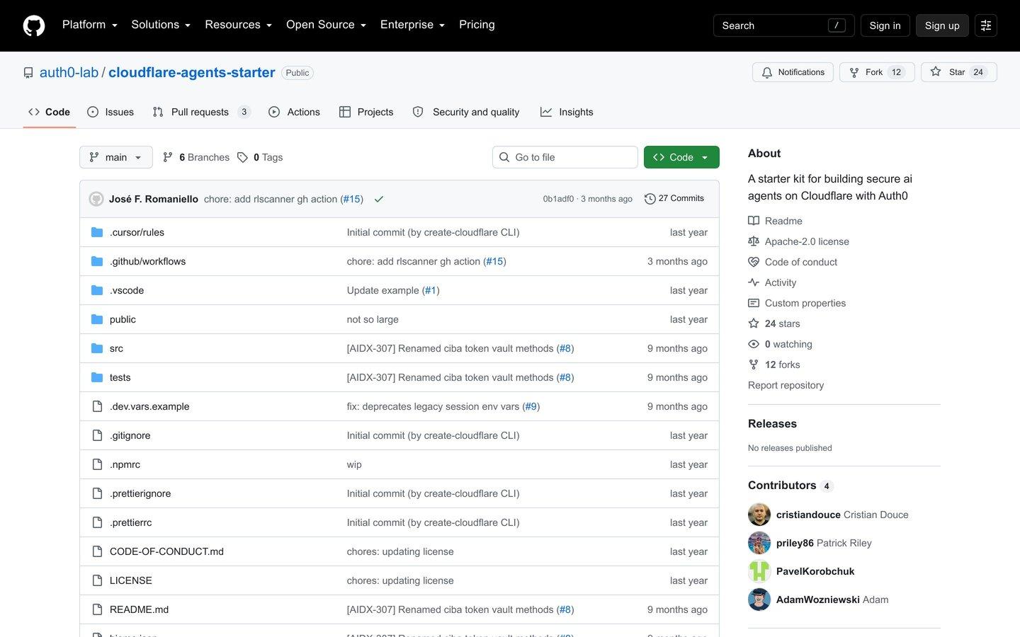Image resolution: width=1020 pixels, height=637 pixels.
Task: Click PavelKorobchuk's green avatar
Action: (x=759, y=571)
